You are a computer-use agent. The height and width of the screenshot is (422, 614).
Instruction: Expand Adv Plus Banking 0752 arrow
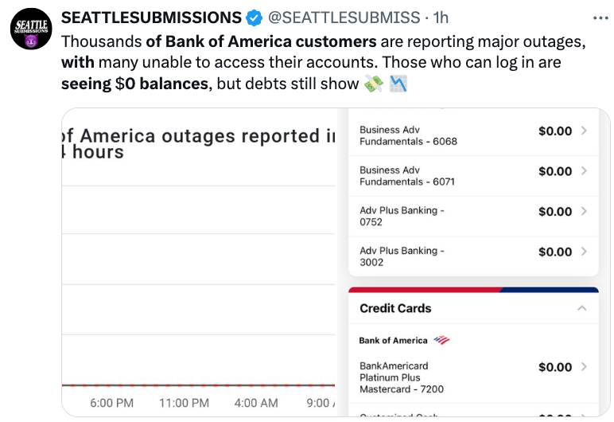click(585, 211)
